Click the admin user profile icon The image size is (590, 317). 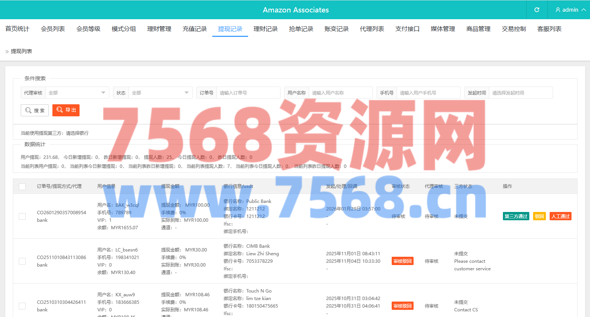click(x=558, y=10)
